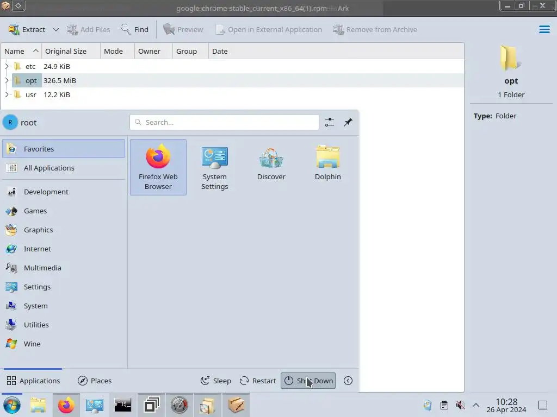Select the Favorites category

pyautogui.click(x=64, y=149)
